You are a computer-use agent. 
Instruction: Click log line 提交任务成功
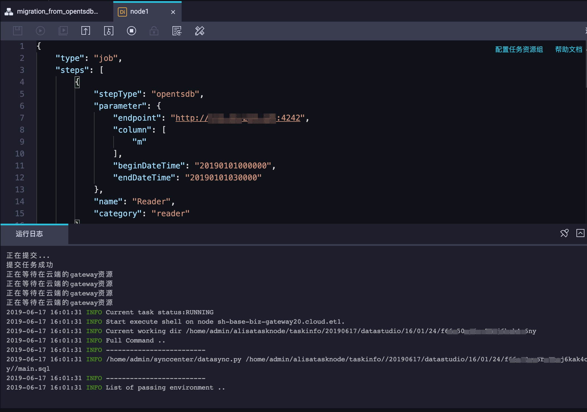(30, 265)
